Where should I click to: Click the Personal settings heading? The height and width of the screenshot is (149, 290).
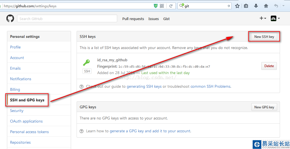pyautogui.click(x=25, y=36)
